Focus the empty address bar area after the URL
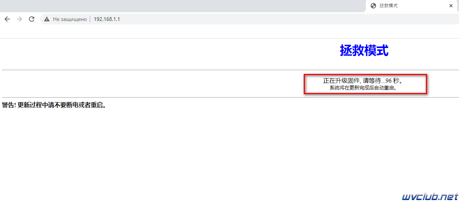The image size is (459, 202). click(289, 19)
